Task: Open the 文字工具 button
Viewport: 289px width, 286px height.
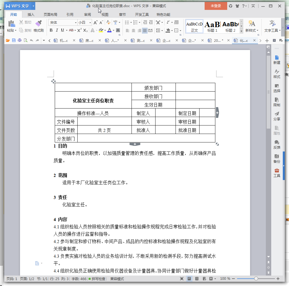Action: tap(272, 26)
